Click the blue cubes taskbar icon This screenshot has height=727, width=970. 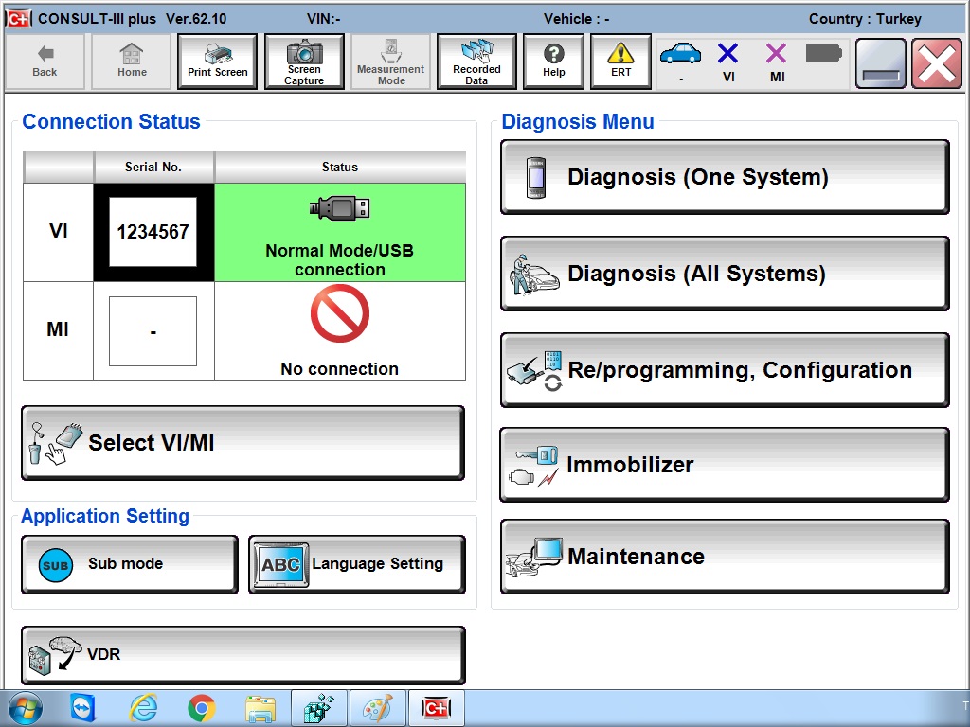point(318,708)
